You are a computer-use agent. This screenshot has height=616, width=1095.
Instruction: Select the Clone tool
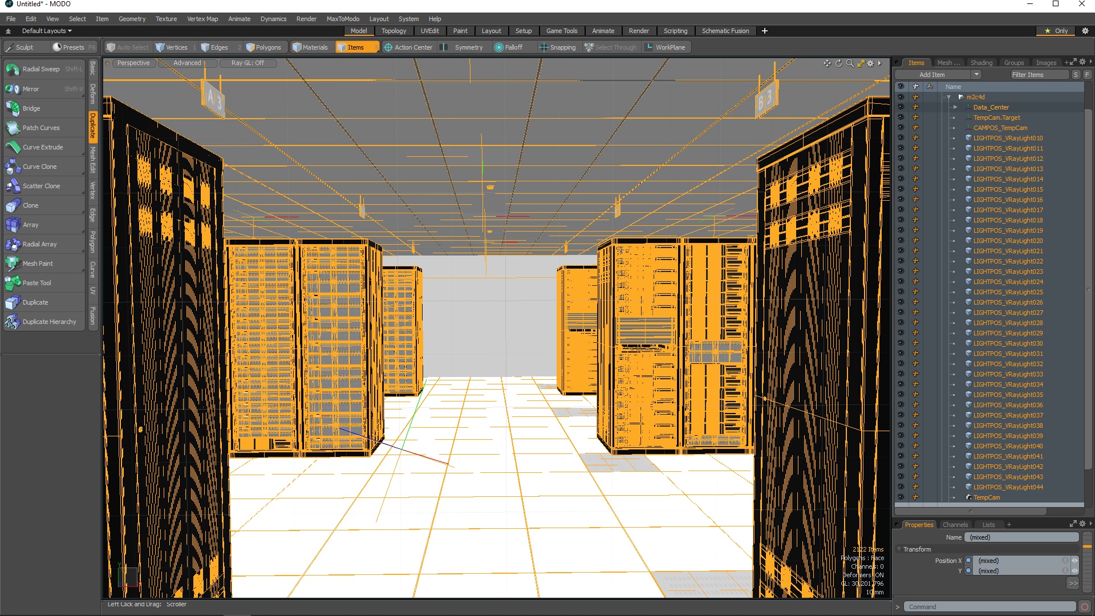coord(30,205)
